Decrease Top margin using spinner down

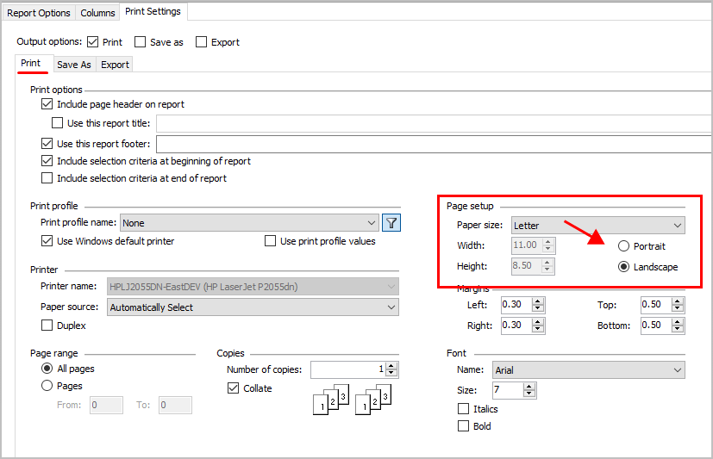679,308
